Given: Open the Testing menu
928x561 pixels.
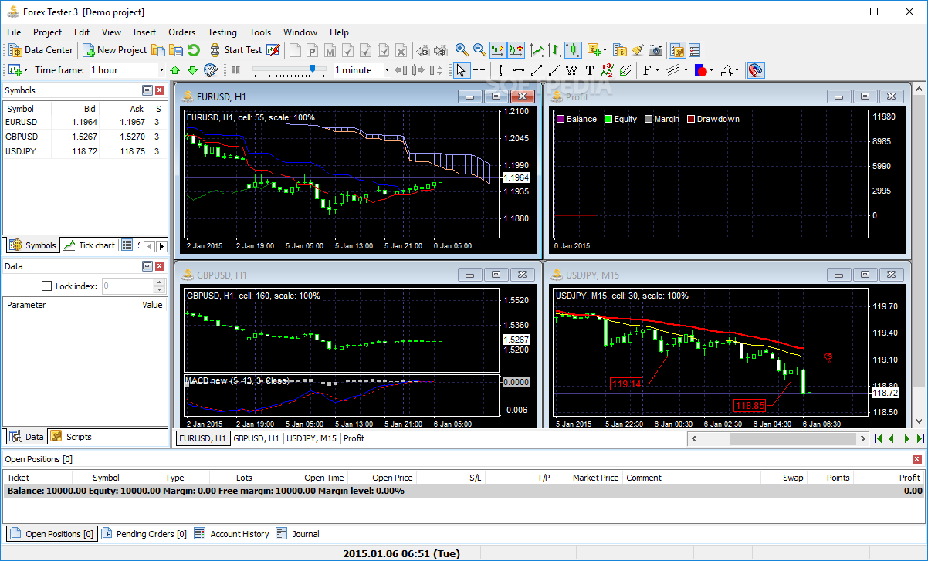Looking at the screenshot, I should 222,32.
